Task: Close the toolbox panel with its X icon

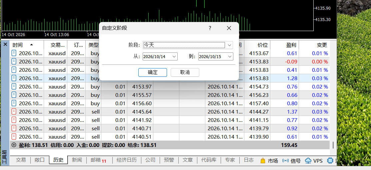Action: click(x=5, y=44)
